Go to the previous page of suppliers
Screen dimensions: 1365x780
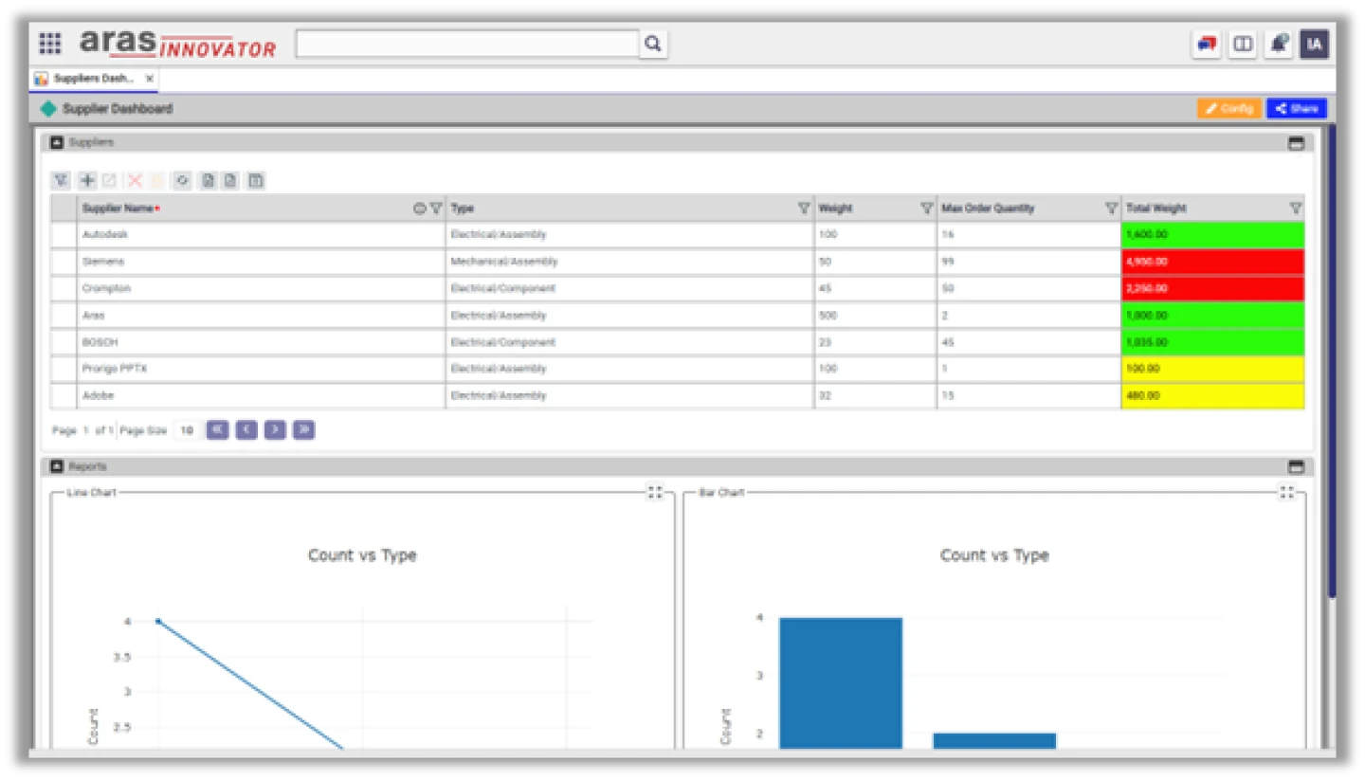[x=246, y=430]
